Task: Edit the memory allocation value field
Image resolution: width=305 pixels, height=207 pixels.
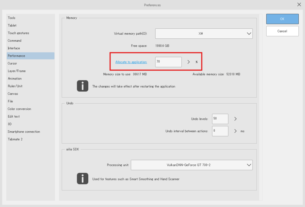Action: click(168, 62)
